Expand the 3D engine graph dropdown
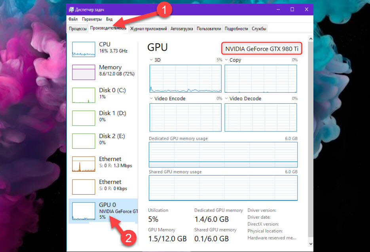370x252 pixels. coord(152,60)
